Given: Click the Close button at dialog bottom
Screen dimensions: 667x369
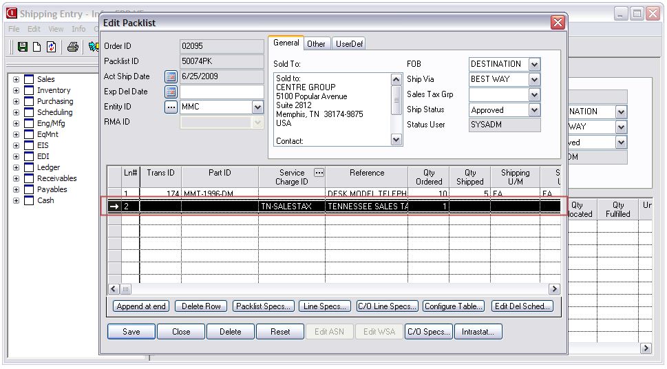Looking at the screenshot, I should pos(181,332).
